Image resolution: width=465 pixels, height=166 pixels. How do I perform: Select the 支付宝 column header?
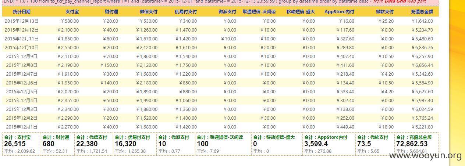pos(72,12)
